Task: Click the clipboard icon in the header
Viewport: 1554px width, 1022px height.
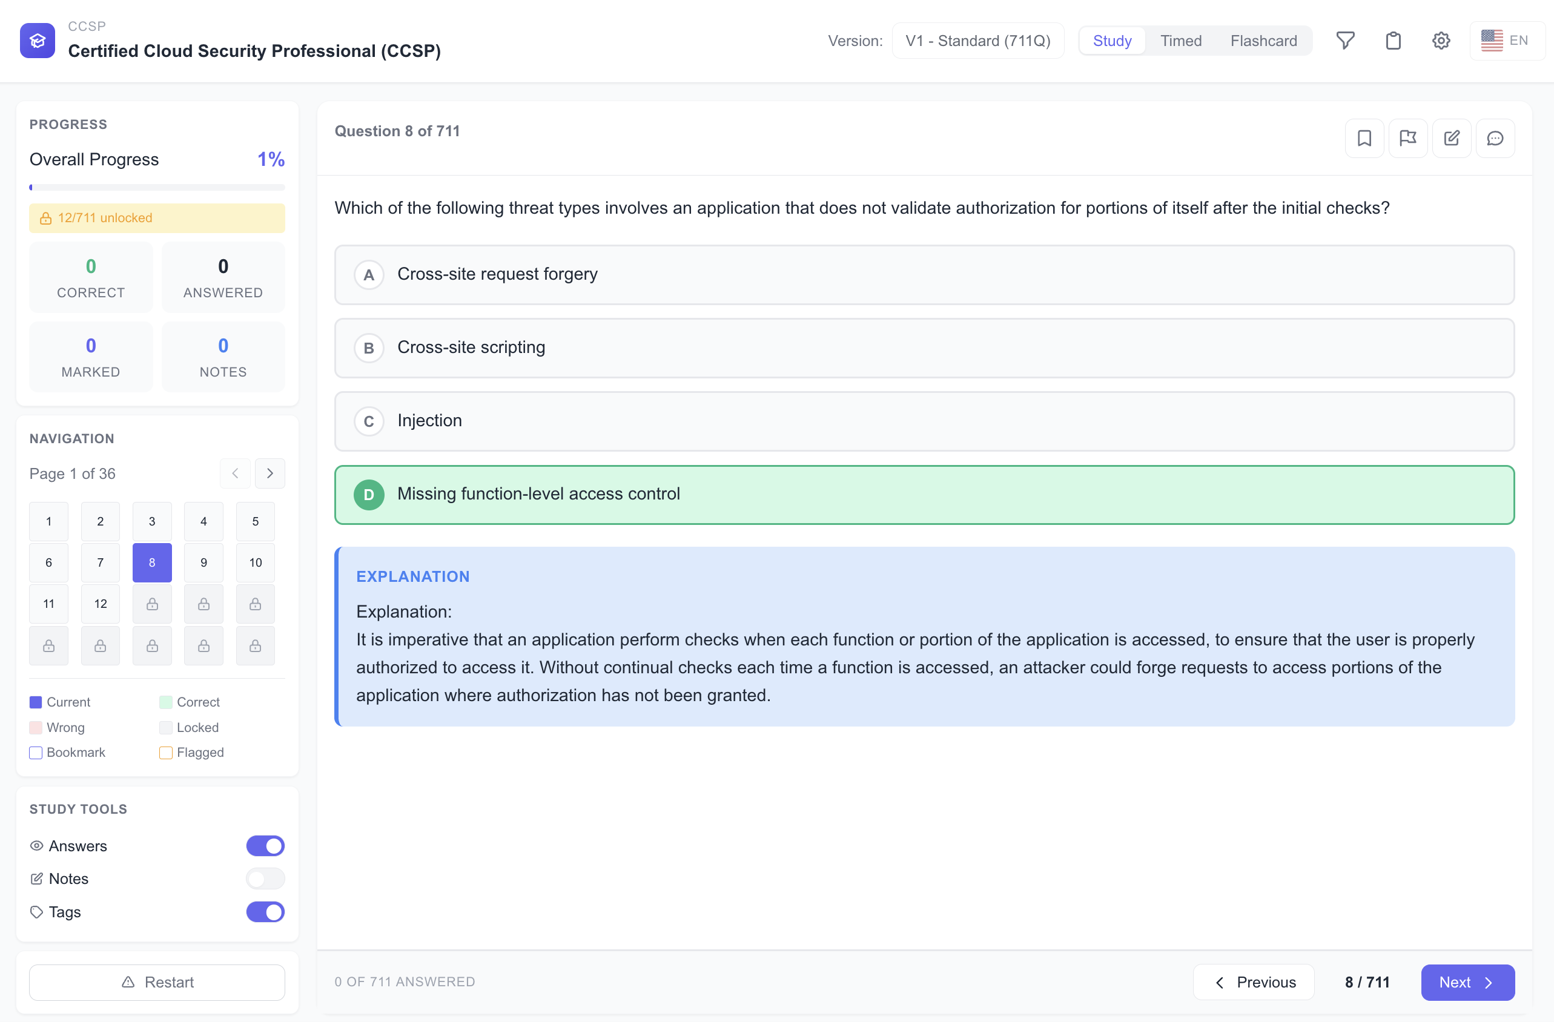Action: (1393, 41)
